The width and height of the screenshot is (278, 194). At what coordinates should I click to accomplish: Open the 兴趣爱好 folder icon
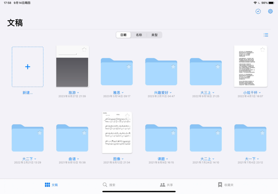pyautogui.click(x=161, y=72)
